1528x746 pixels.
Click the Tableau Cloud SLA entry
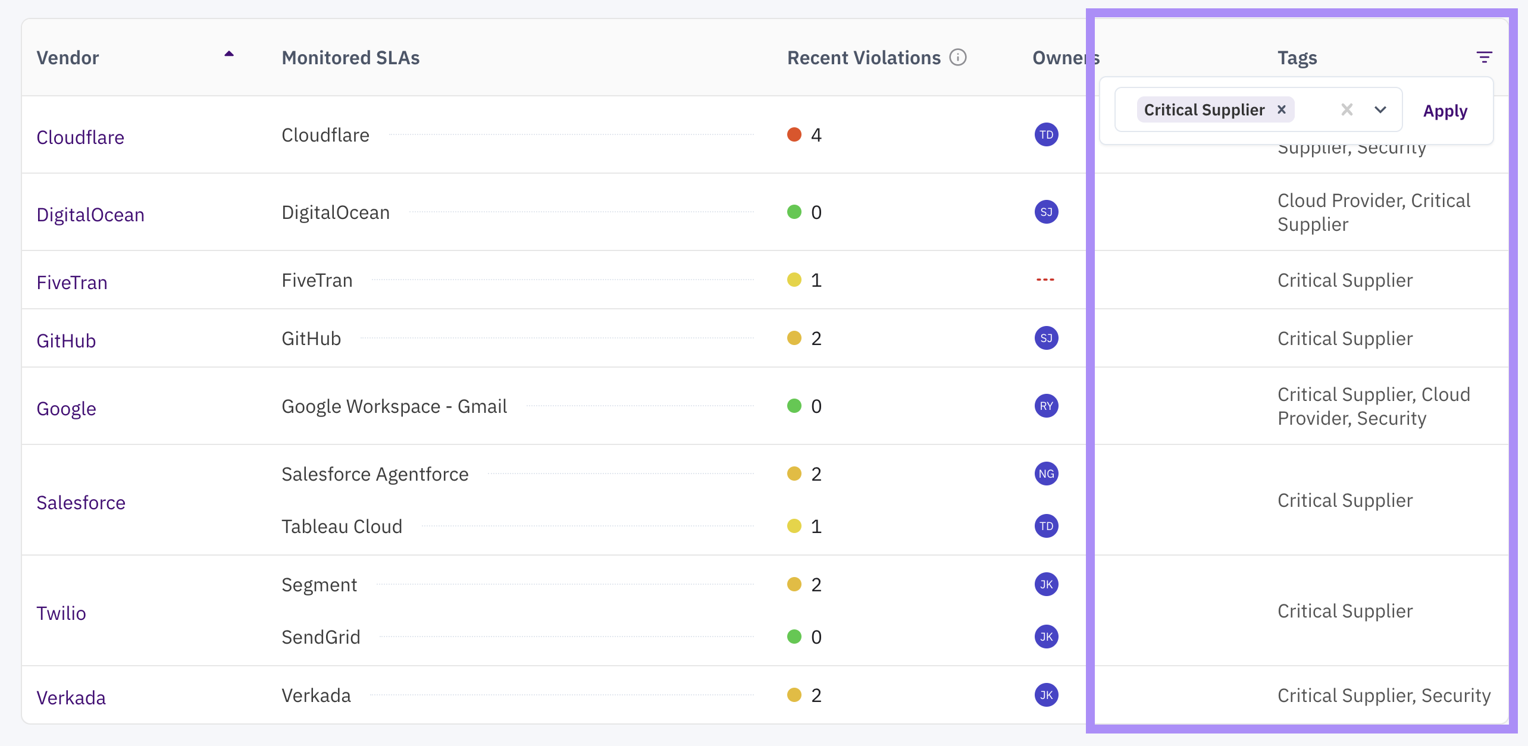click(x=342, y=526)
